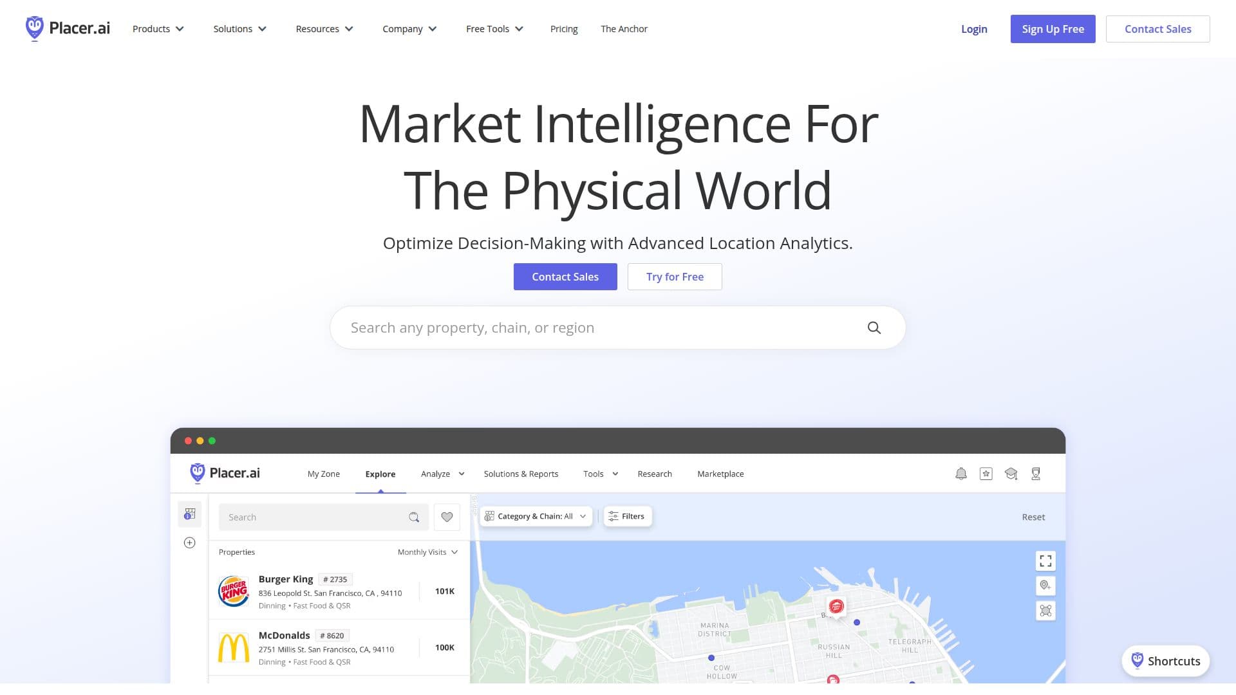Open the Pricing page
Screen dimensions: 1236x695
coord(564,29)
